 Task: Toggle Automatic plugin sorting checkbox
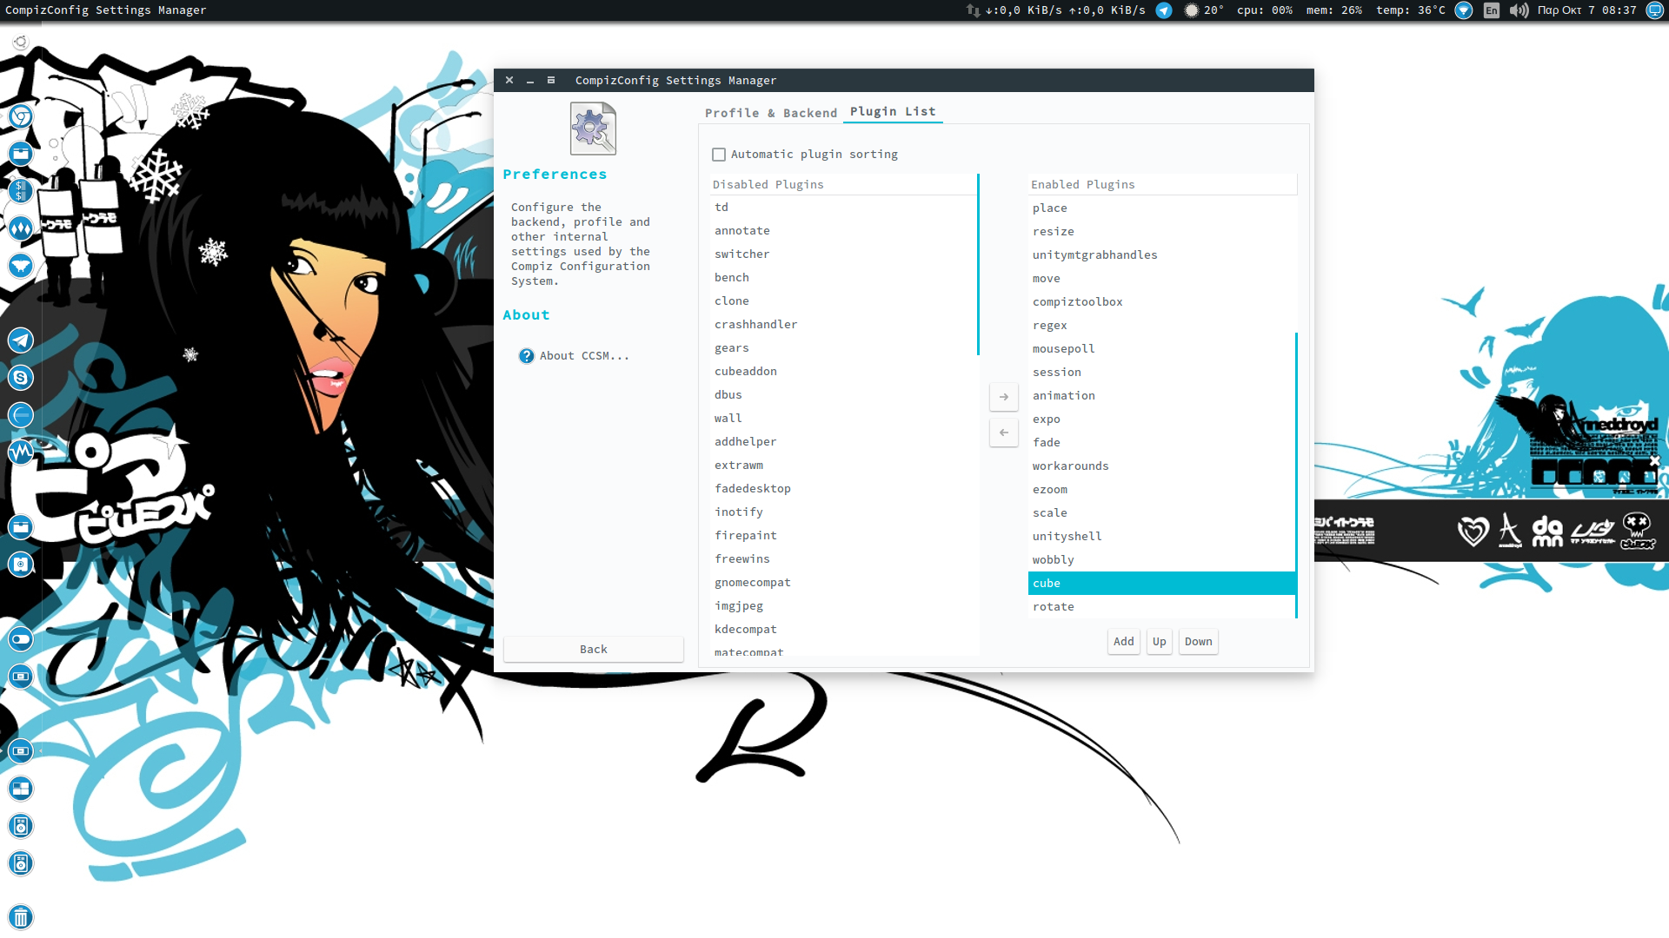(719, 155)
